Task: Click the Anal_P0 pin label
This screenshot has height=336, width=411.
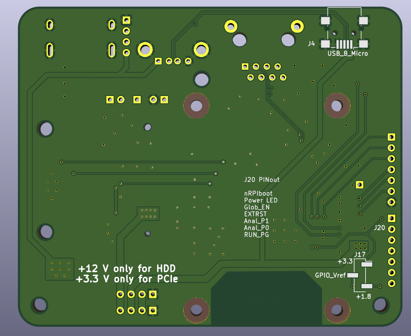Action: coord(256,228)
